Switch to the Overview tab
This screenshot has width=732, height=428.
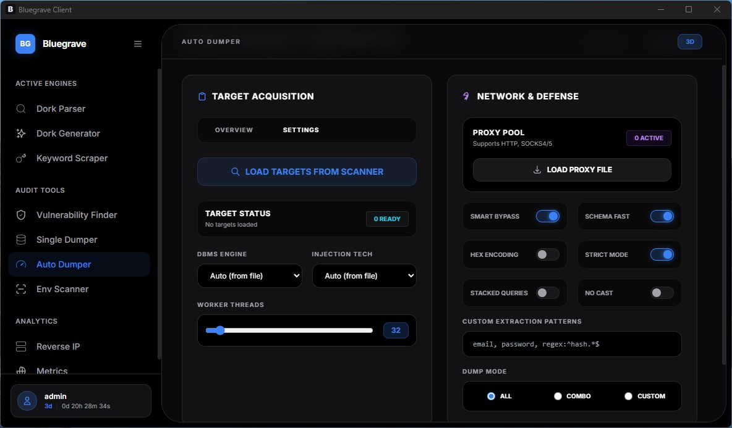[x=234, y=130]
